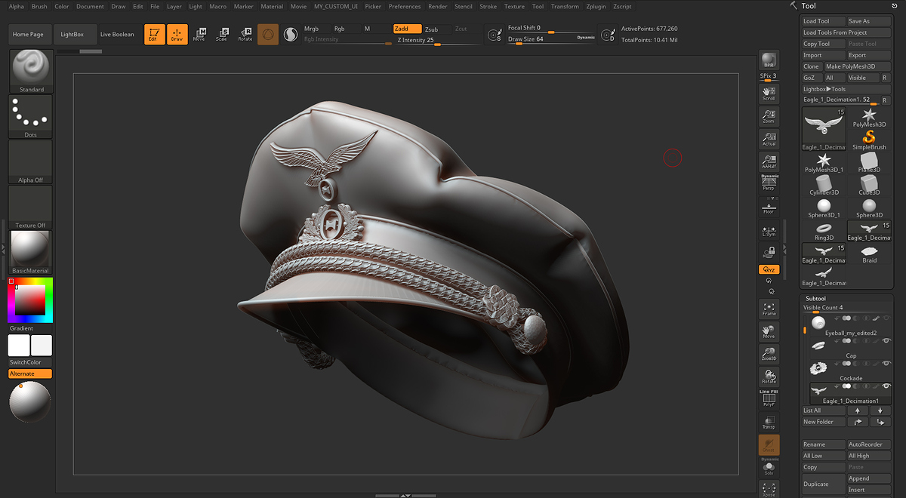Select the Braid tool

(869, 252)
